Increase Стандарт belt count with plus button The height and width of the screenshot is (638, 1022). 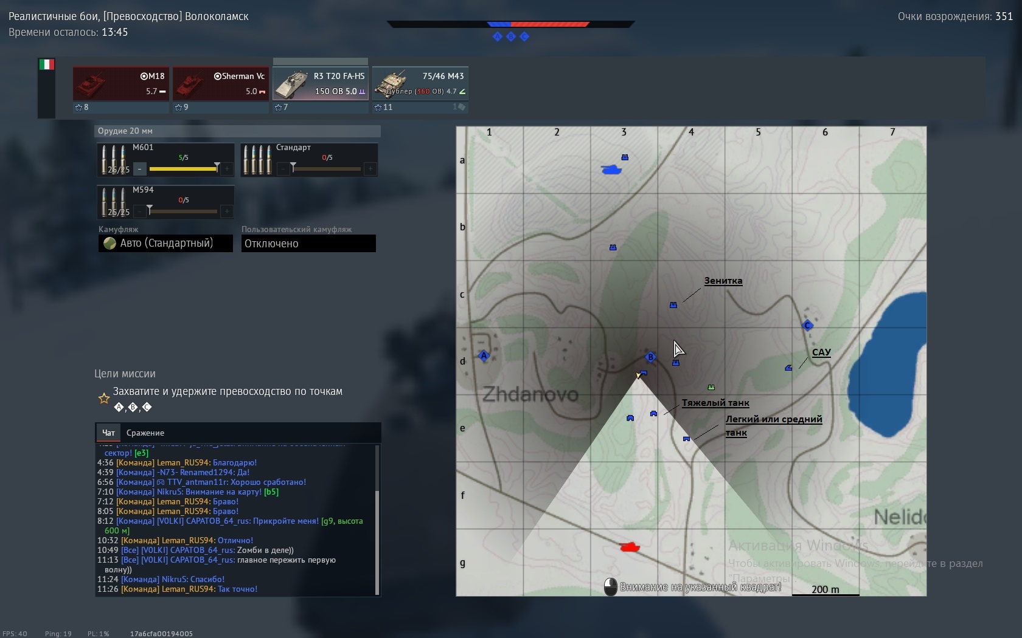tap(370, 169)
